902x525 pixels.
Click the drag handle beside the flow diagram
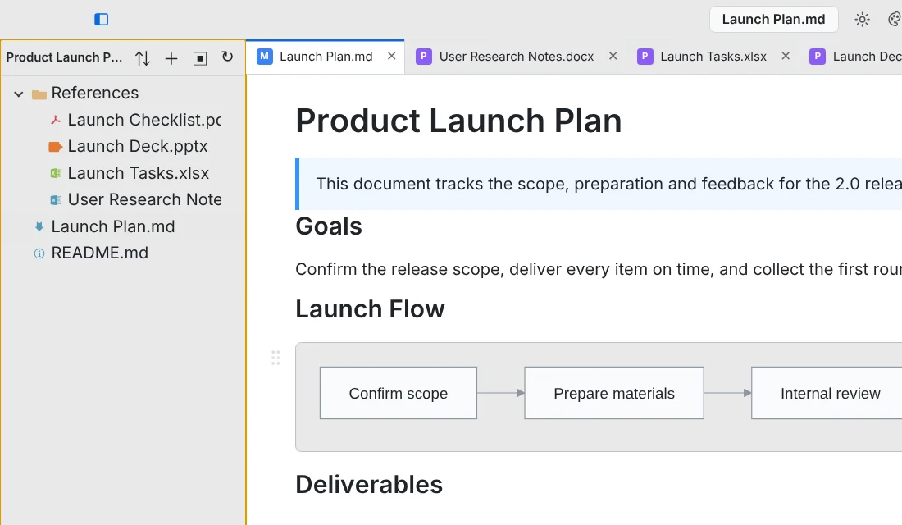coord(276,358)
